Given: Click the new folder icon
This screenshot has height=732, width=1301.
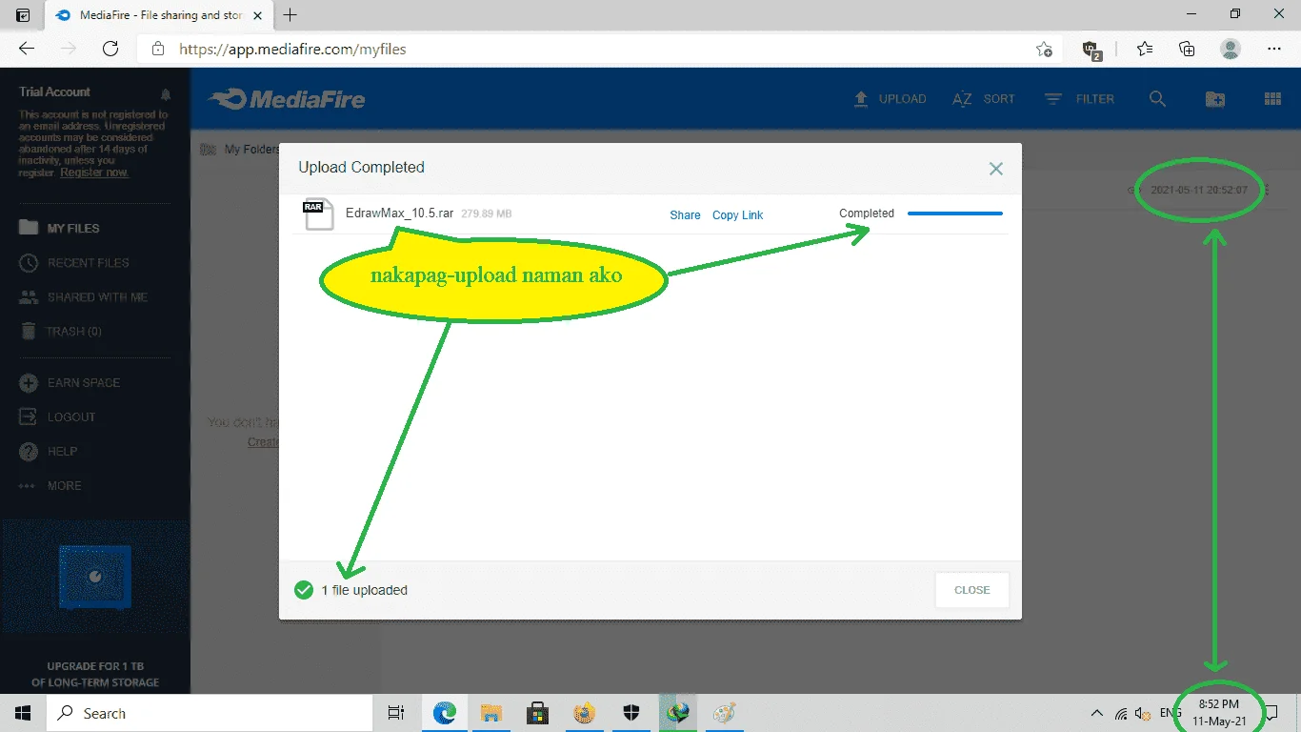Looking at the screenshot, I should click(1215, 99).
